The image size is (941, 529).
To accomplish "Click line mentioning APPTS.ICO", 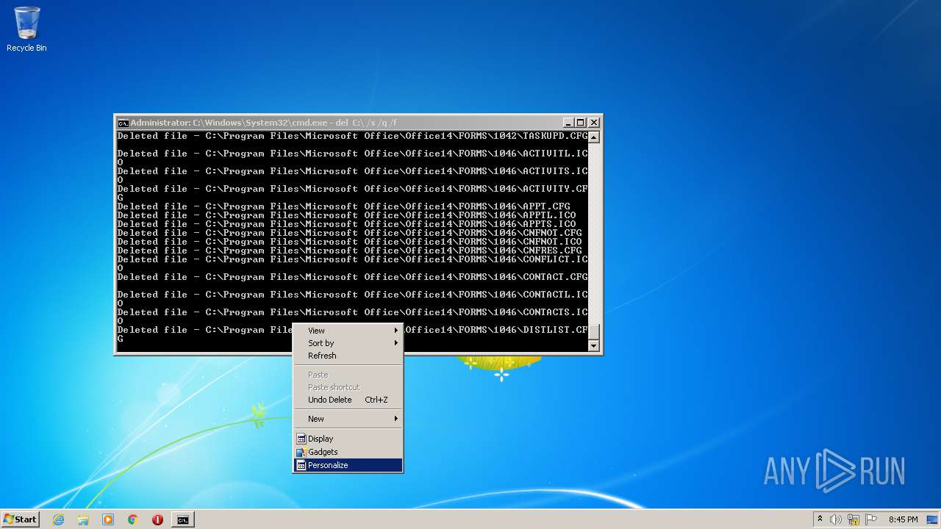I will click(347, 224).
